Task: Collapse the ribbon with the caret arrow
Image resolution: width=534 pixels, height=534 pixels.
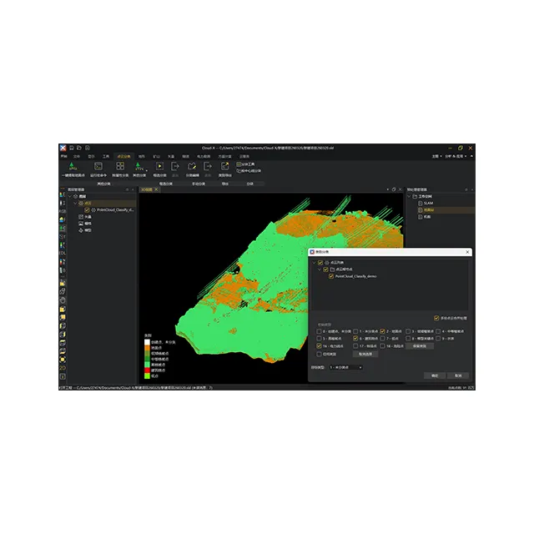Action: 471,156
